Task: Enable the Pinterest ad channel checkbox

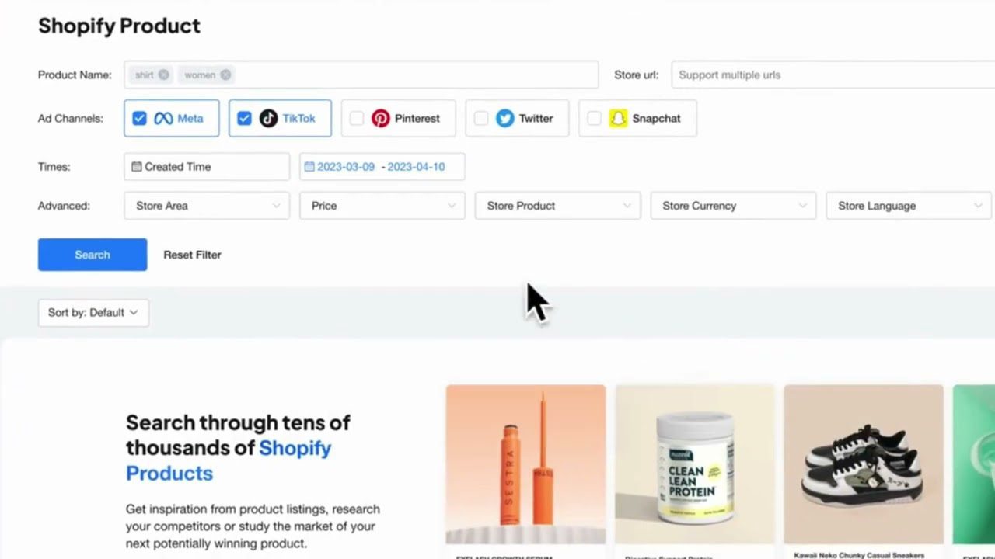Action: coord(356,119)
